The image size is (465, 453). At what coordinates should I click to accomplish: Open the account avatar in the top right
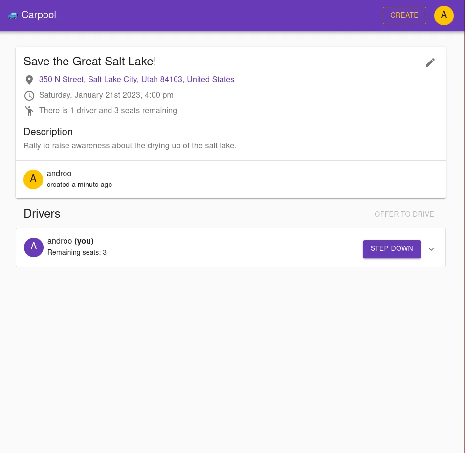click(x=444, y=15)
